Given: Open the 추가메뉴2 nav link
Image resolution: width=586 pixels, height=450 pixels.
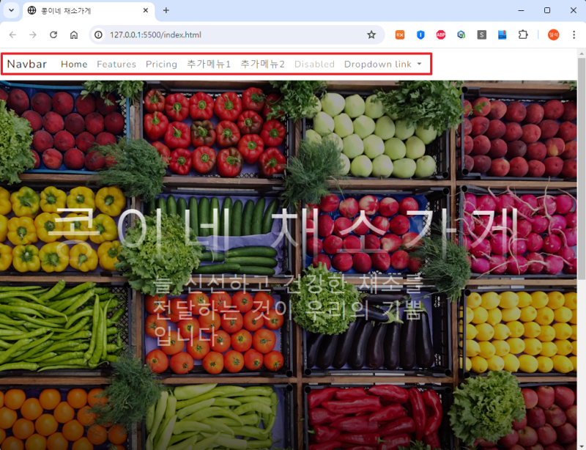Looking at the screenshot, I should tap(263, 64).
